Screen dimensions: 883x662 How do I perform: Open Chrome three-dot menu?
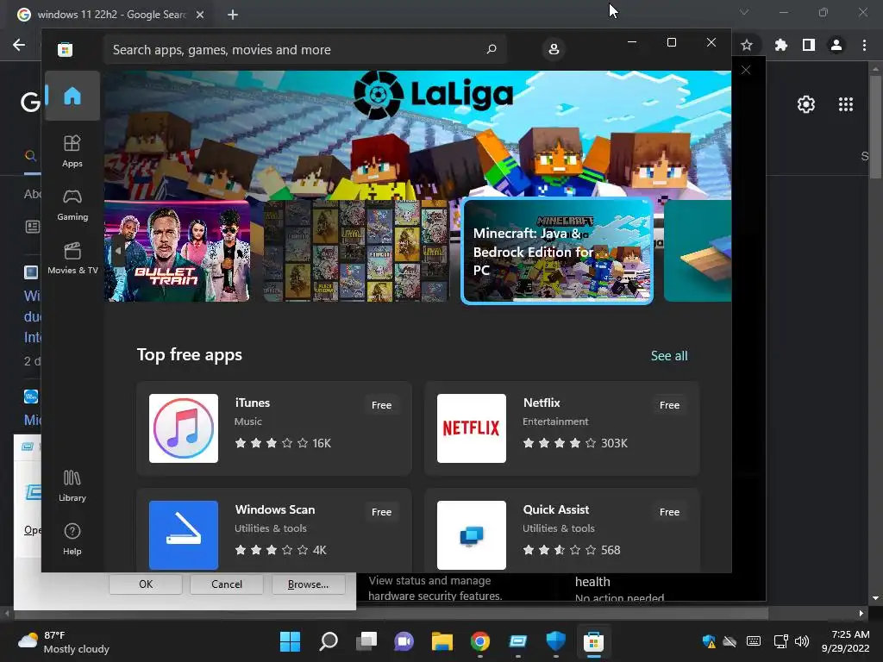[864, 45]
